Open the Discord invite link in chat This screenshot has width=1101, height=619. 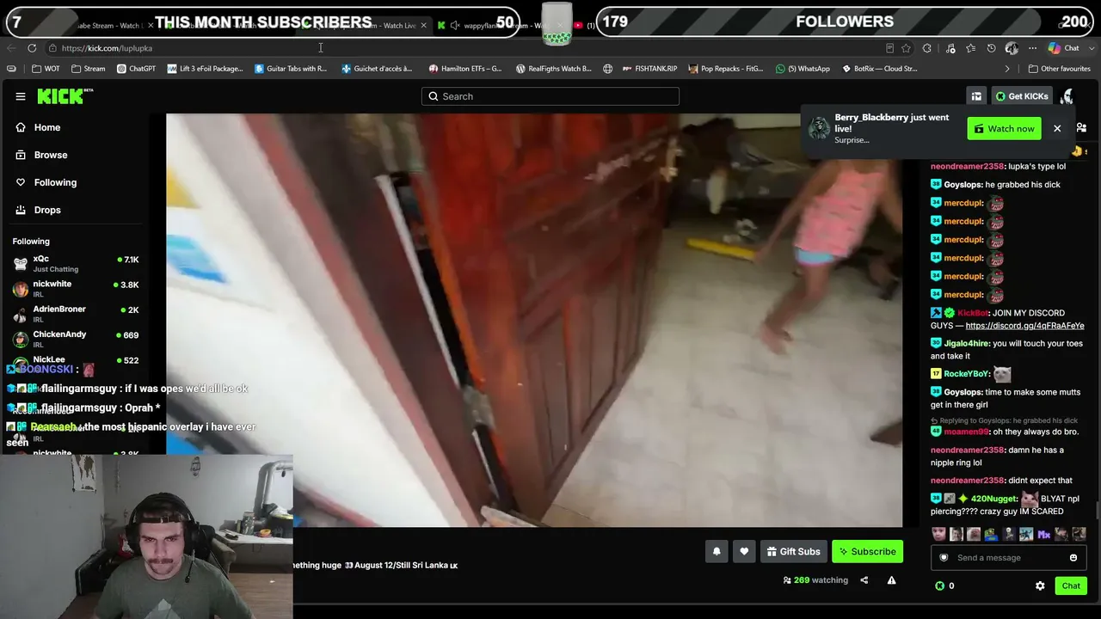click(1024, 326)
